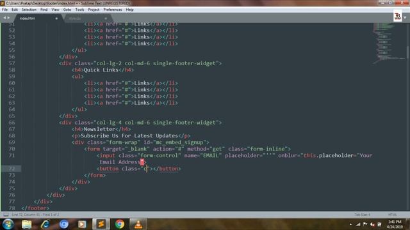Click the tray icon next to clock
Screen dimensions: 410x230
[x=379, y=224]
